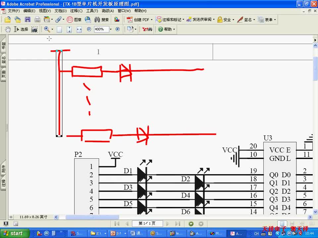Open the 书签 bookmarks side tab
The height and width of the screenshot is (238, 318).
coord(3,46)
